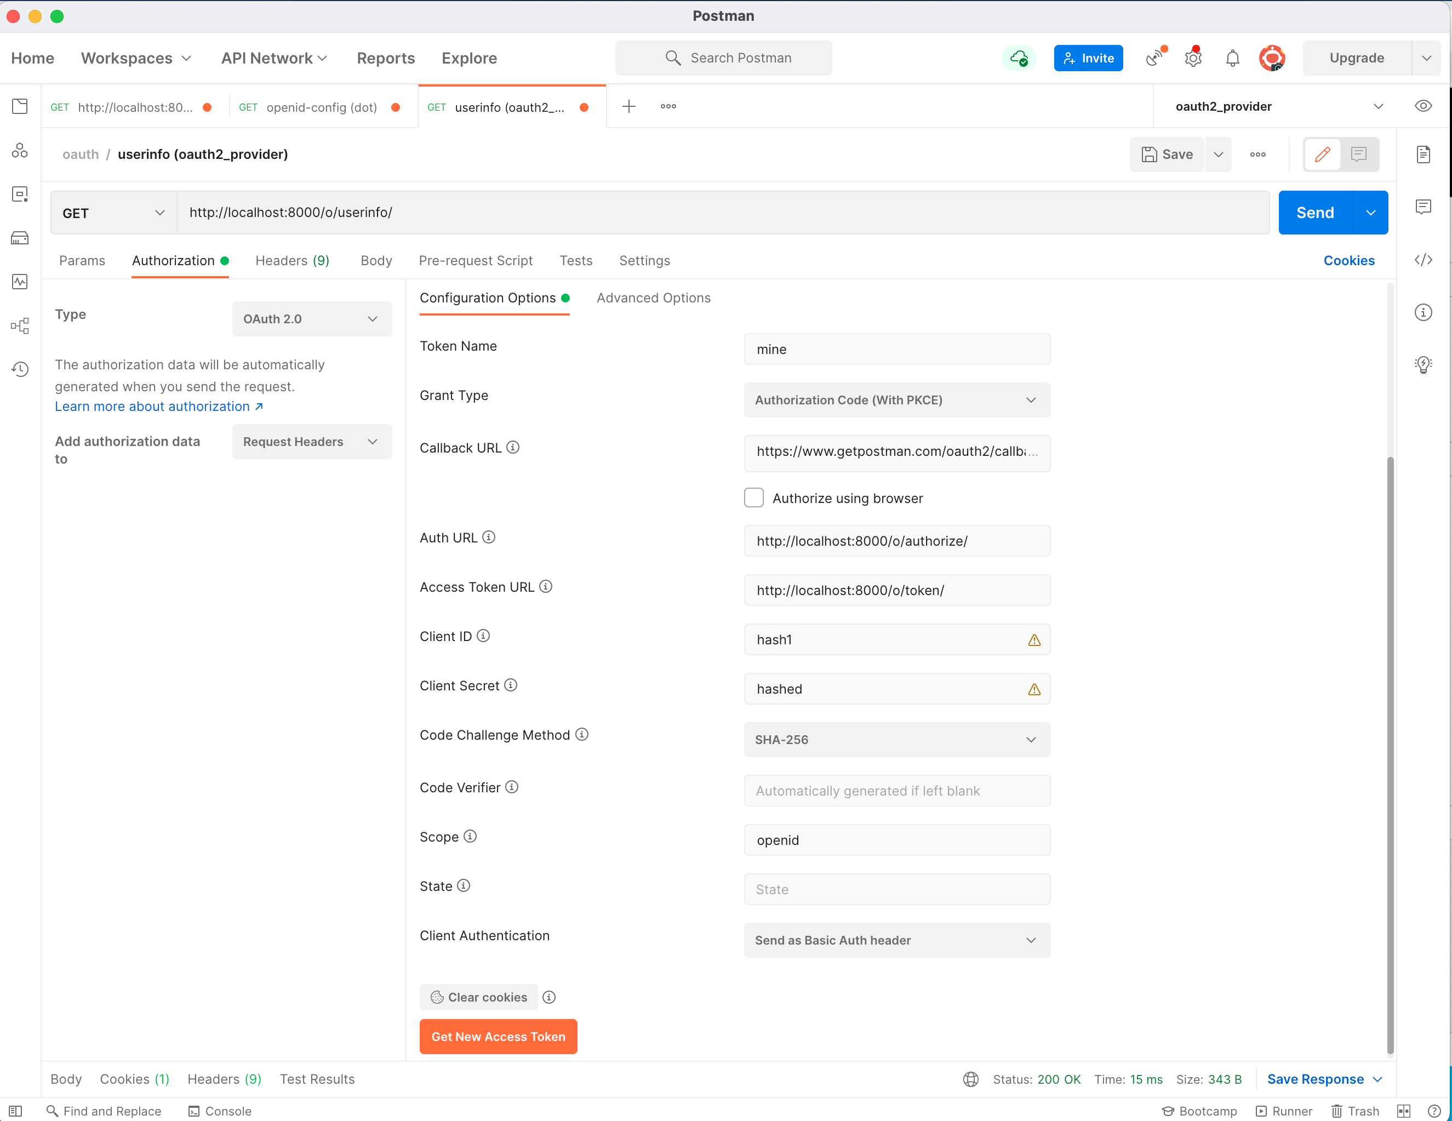Open help question mark icon
Viewport: 1452px width, 1121px height.
[x=1434, y=1111]
